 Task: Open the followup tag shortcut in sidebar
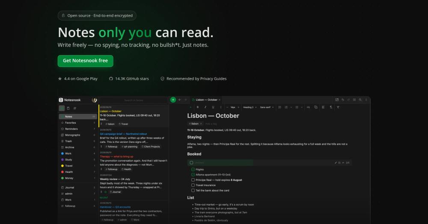(x=78, y=206)
